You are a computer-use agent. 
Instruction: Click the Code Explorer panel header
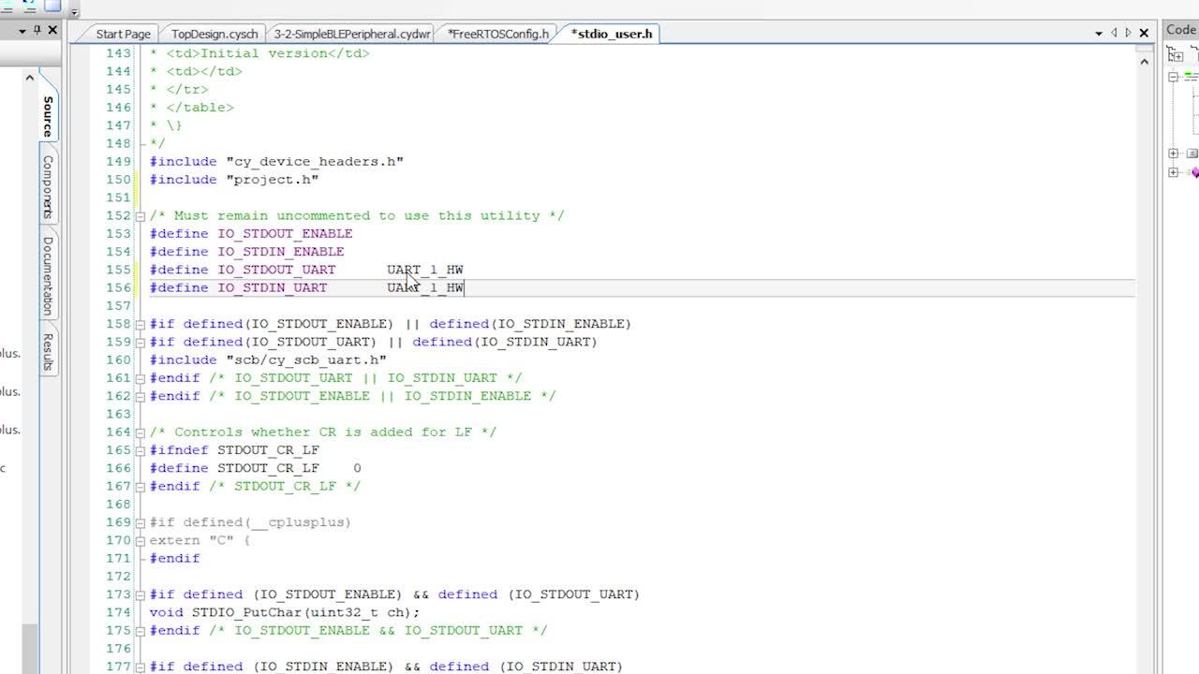click(x=1181, y=29)
